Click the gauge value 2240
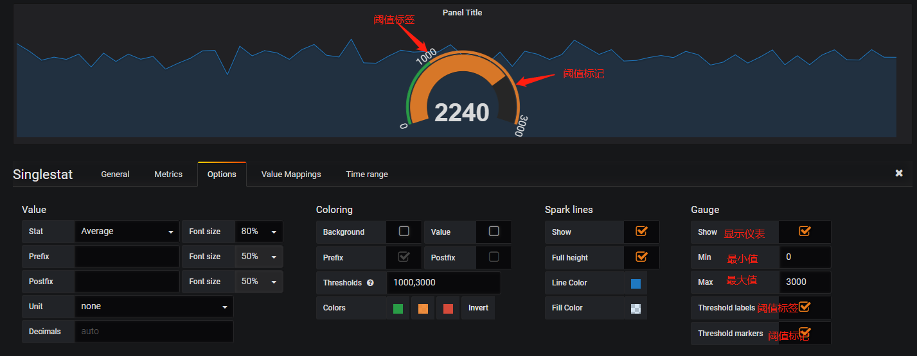Viewport: 917px width, 356px height. [x=462, y=112]
